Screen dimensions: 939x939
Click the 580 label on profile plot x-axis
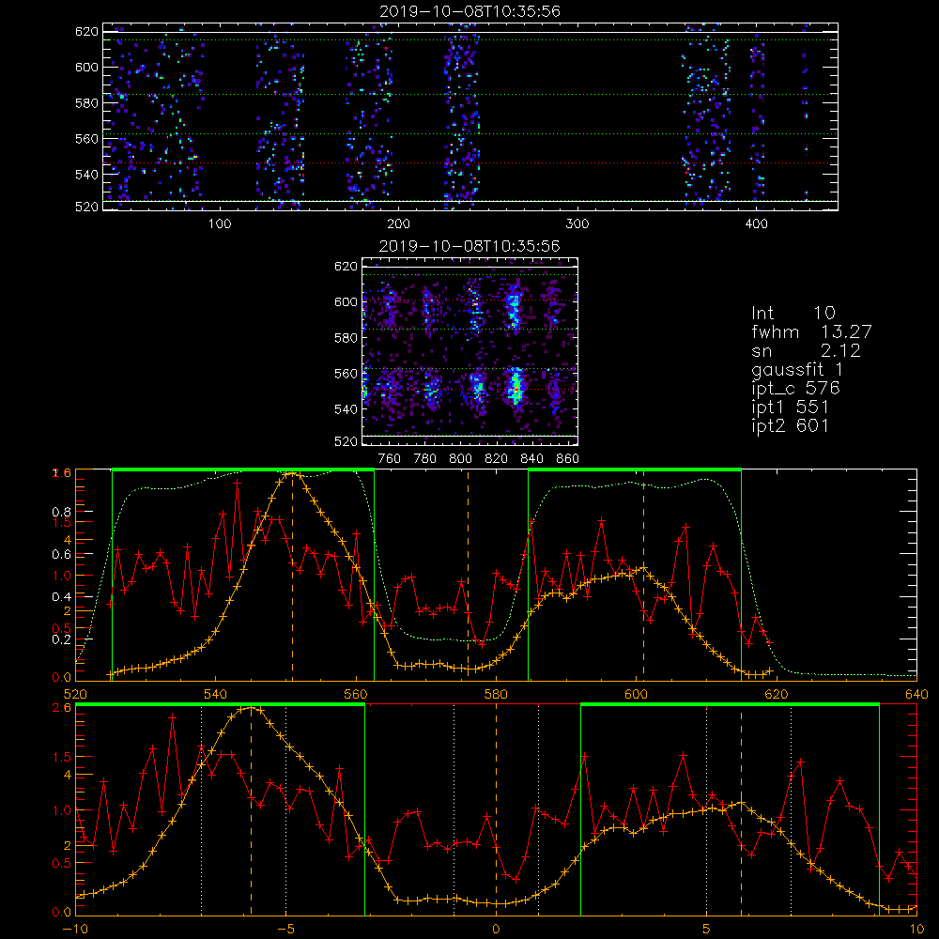click(496, 695)
